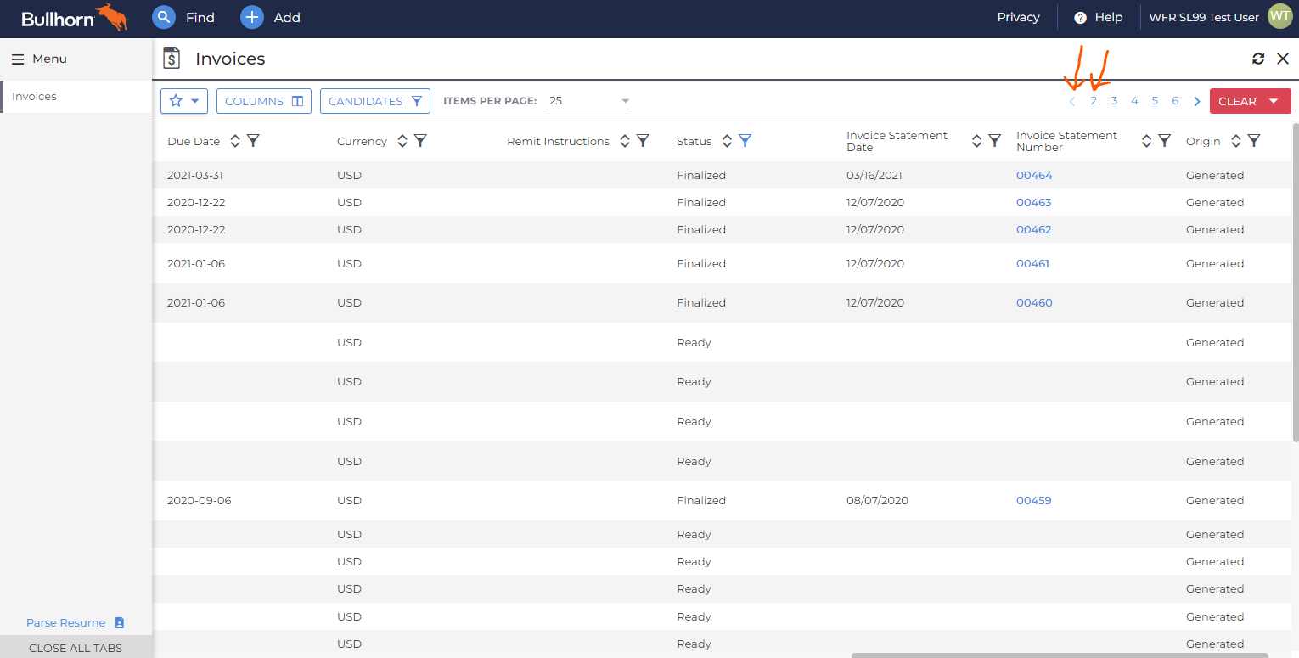The image size is (1299, 658).
Task: Click the Parse Resume link
Action: coord(66,622)
